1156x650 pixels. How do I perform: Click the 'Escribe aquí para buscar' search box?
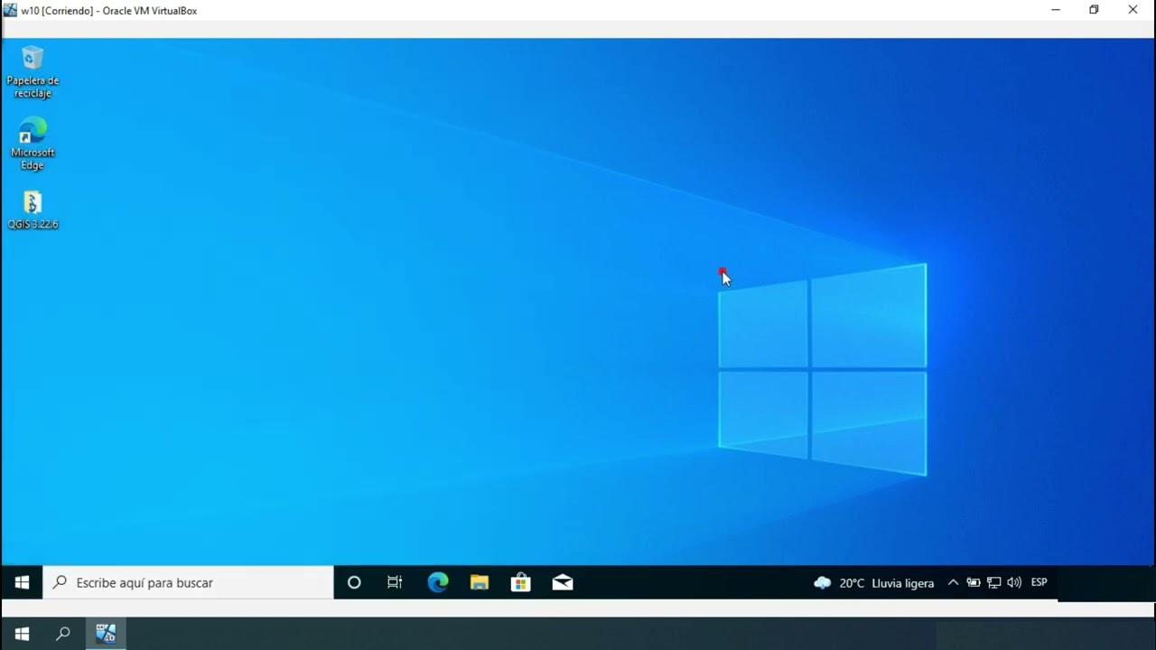pos(189,582)
